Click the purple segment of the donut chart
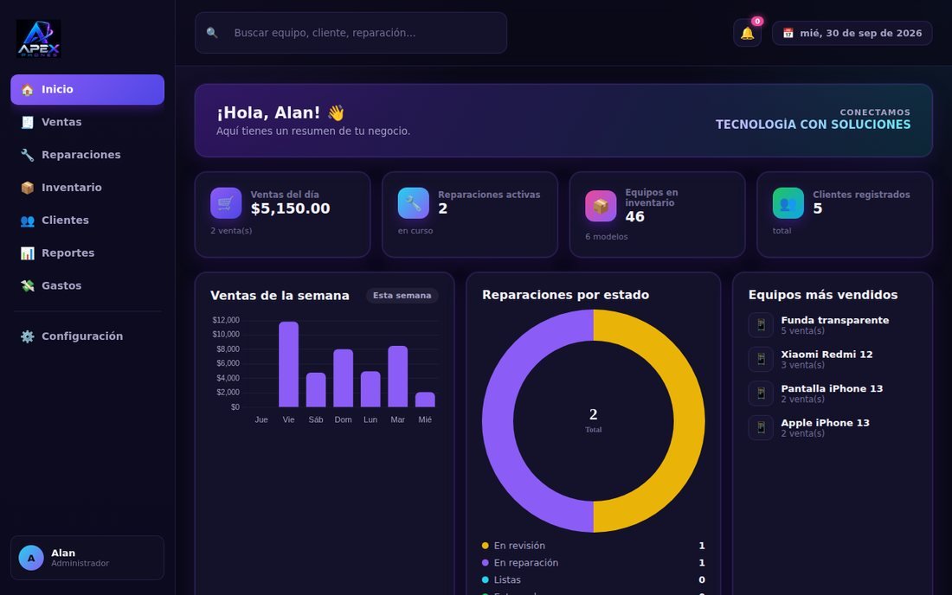Viewport: 952px width, 595px height. (498, 421)
